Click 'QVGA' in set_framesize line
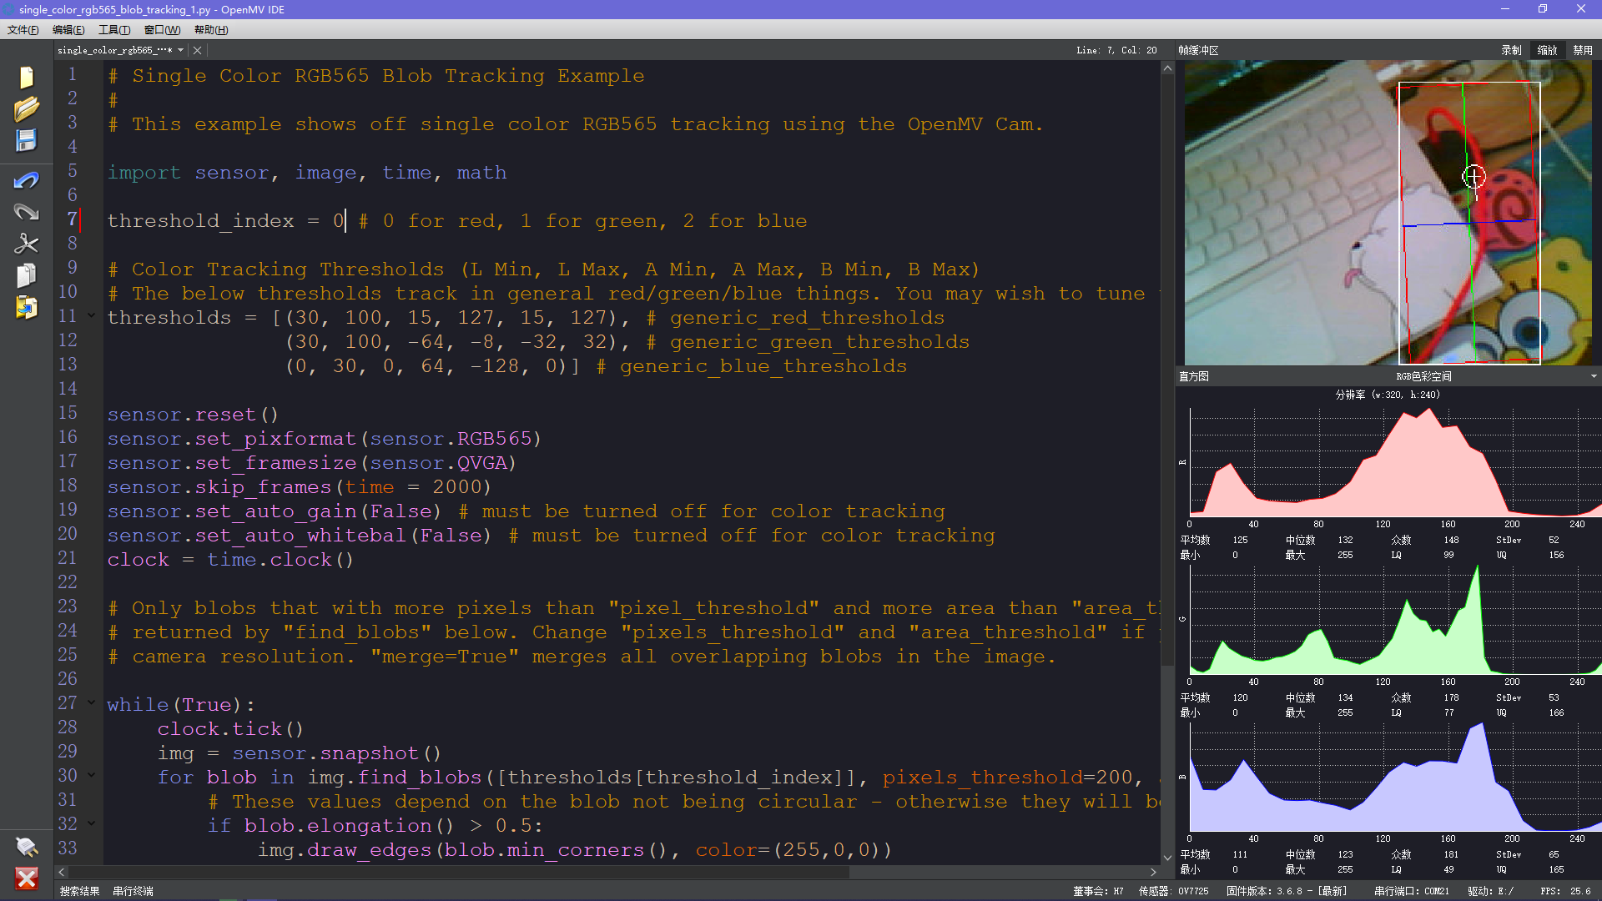Screen dimensions: 1602x901 481,462
